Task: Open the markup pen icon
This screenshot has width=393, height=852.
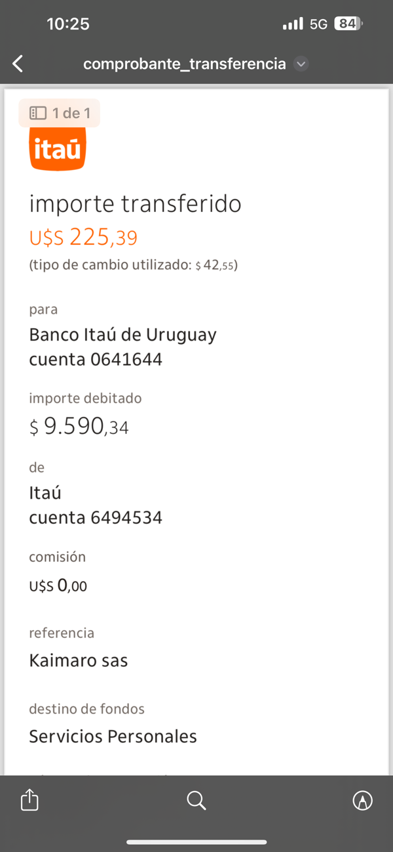Action: click(x=362, y=800)
